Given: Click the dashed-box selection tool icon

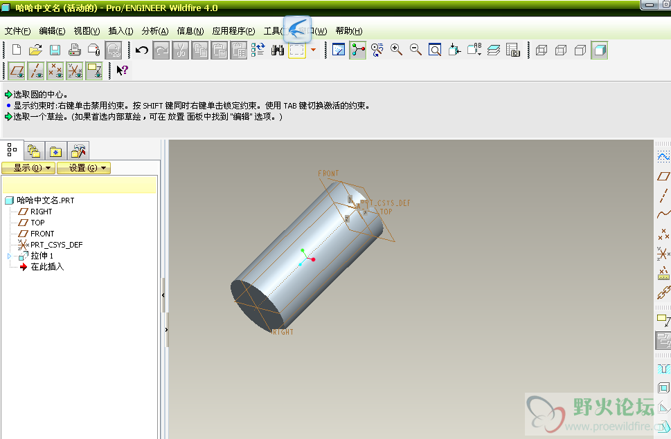Looking at the screenshot, I should [297, 50].
